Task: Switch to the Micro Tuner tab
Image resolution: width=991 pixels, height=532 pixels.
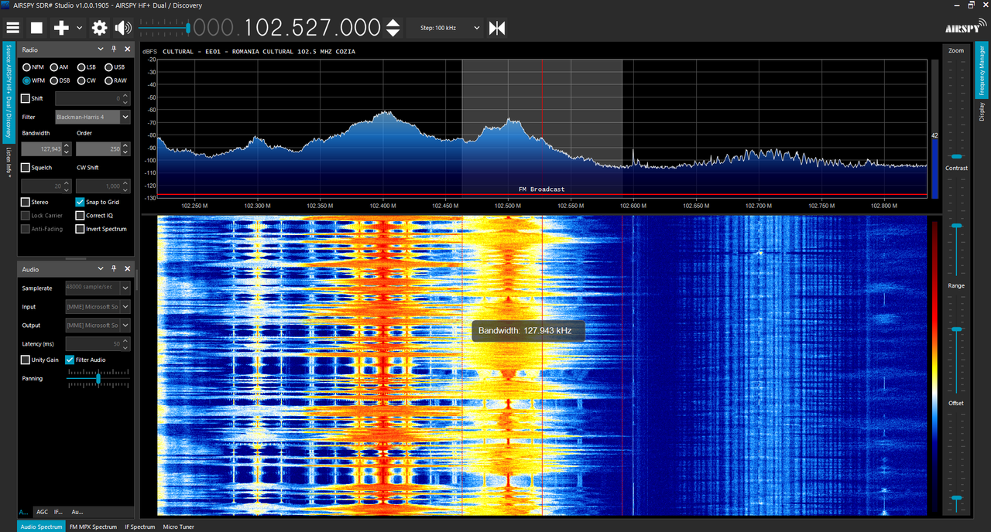Action: 180,527
